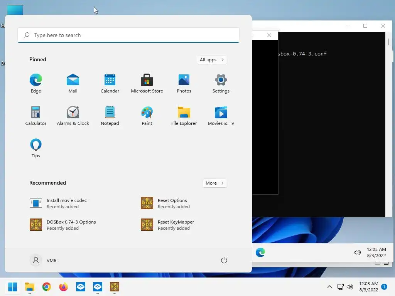Open the DOSBox taskbar icon
Image resolution: width=395 pixels, height=296 pixels.
(x=114, y=287)
